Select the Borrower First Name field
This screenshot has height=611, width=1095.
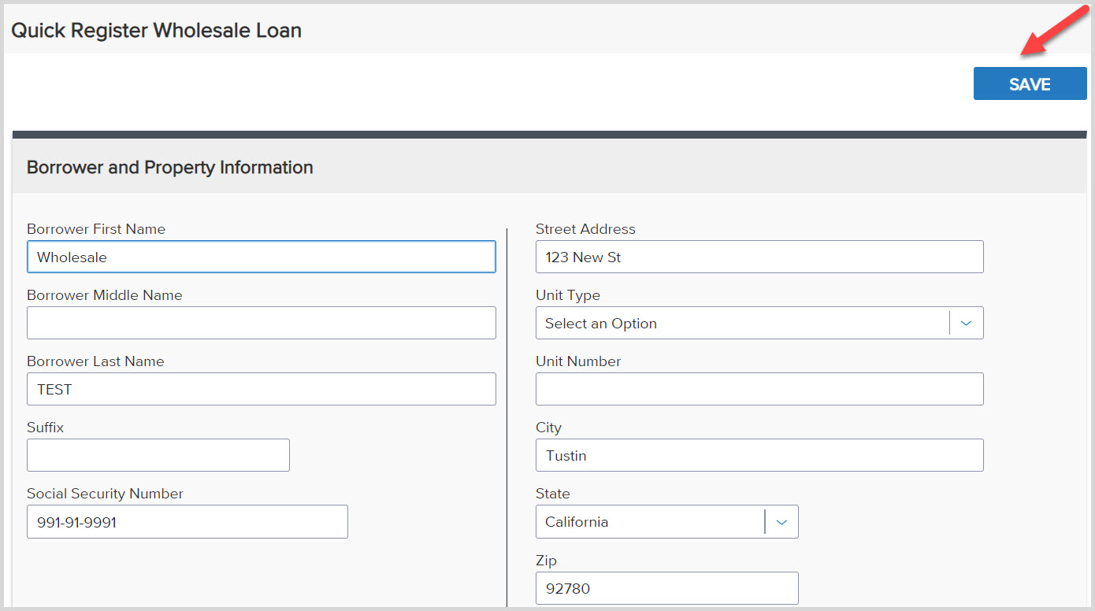point(261,257)
